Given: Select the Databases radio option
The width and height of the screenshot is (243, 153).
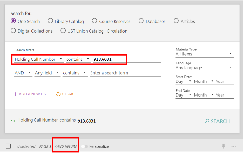Looking at the screenshot, I should 141,21.
